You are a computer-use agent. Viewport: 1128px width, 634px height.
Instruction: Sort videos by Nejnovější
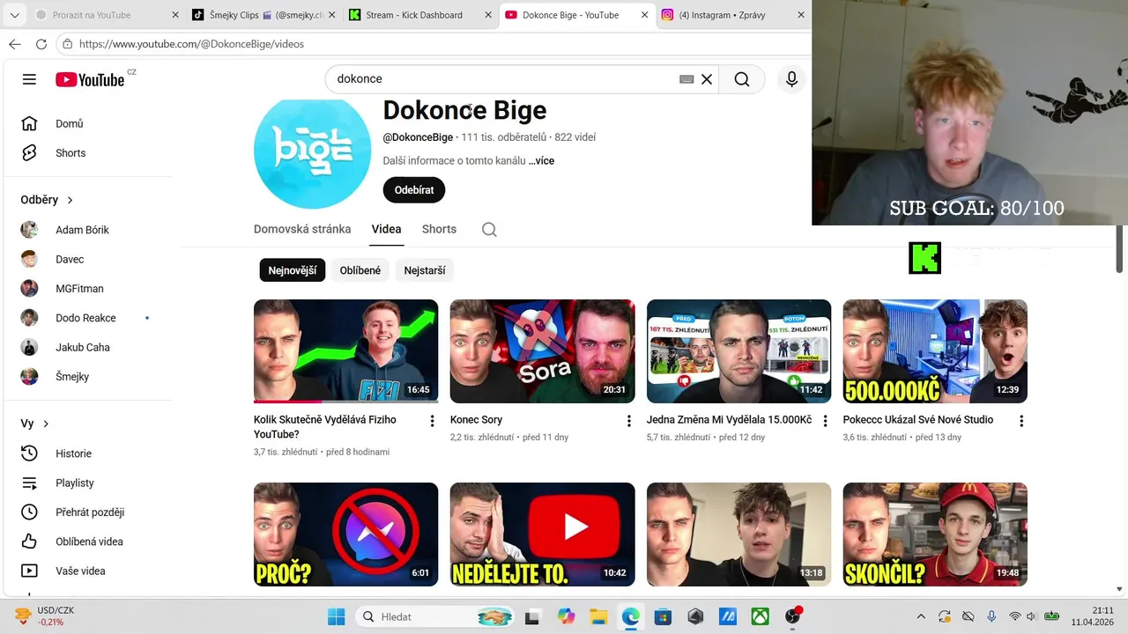tap(293, 270)
